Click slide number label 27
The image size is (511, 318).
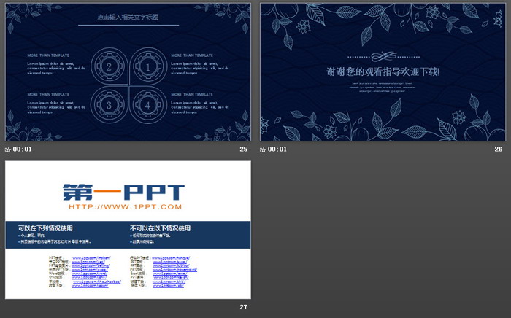coord(243,307)
